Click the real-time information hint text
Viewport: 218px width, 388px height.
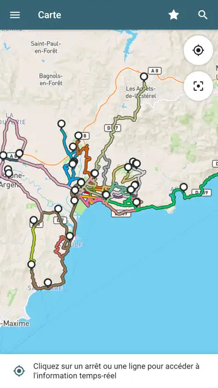pyautogui.click(x=116, y=371)
